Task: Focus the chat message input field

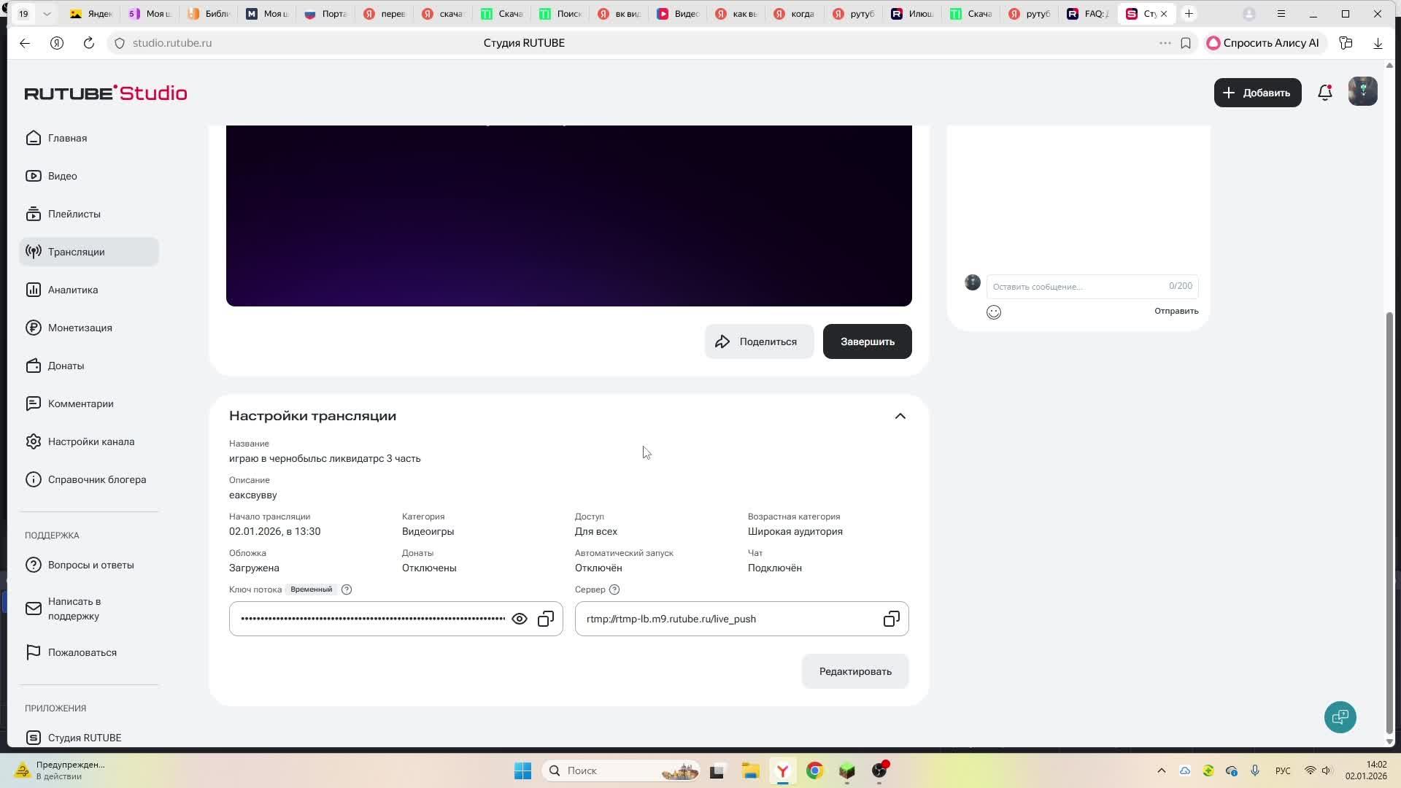Action: tap(1076, 287)
